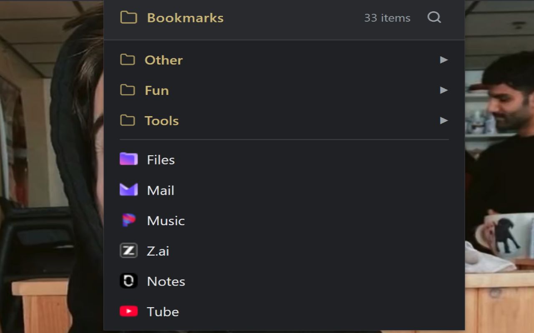The height and width of the screenshot is (333, 534).
Task: Click the red Tube play icon
Action: click(x=128, y=311)
